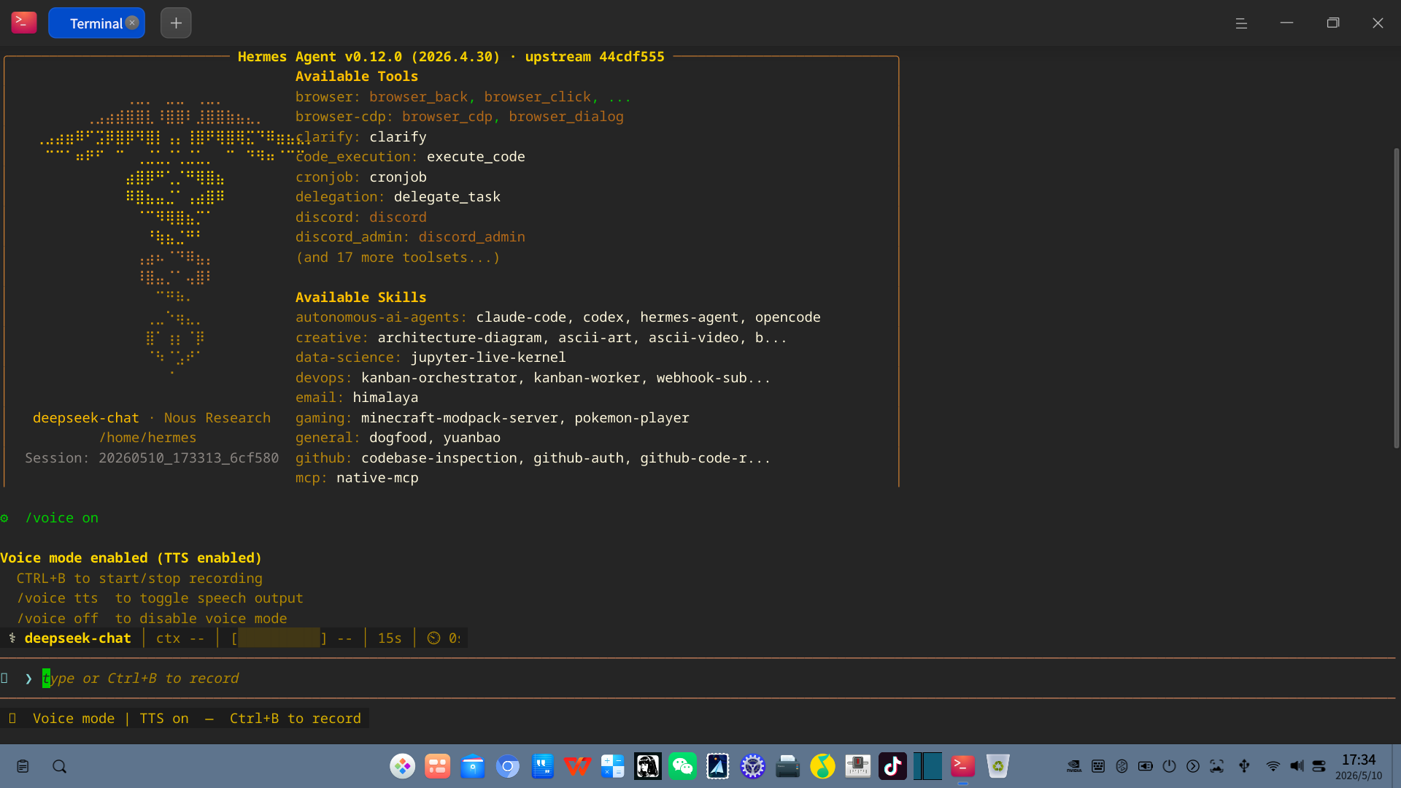Click 'execute_code' in the tools list
Viewport: 1401px width, 788px height.
(x=476, y=157)
